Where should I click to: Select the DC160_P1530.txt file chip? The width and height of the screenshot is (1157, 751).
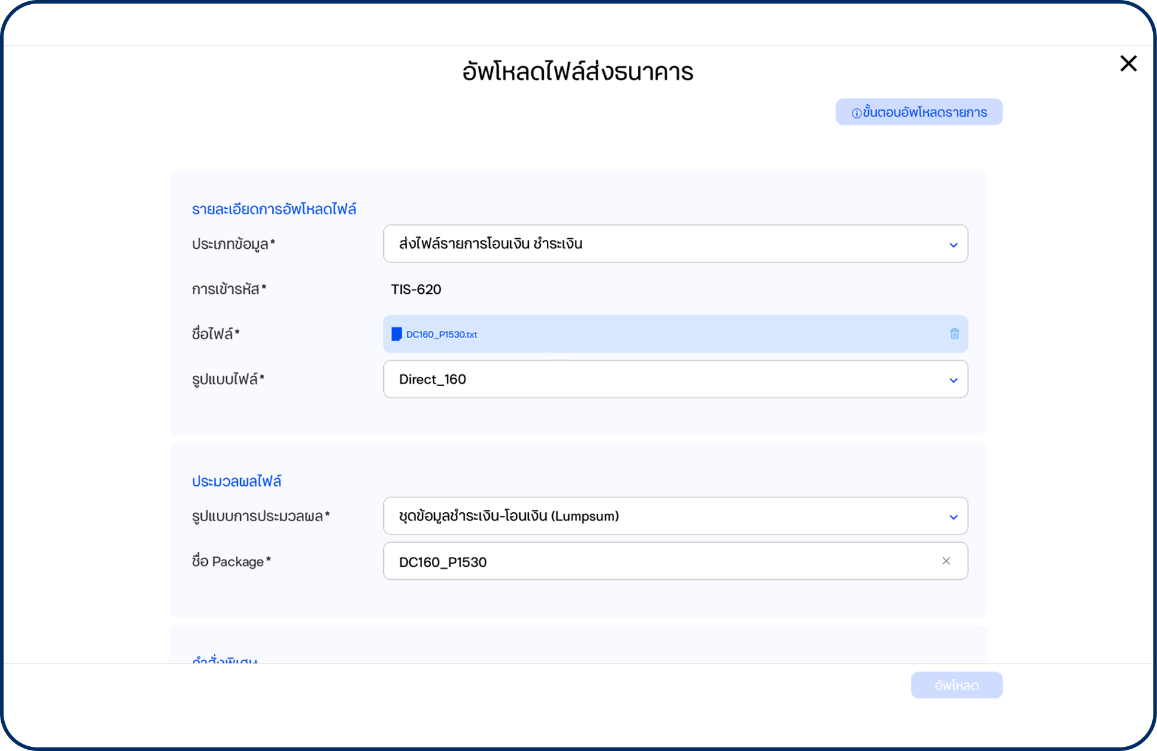point(441,334)
